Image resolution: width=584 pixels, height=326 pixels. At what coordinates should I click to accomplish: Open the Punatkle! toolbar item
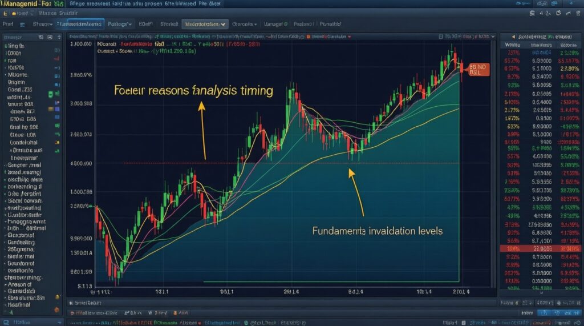click(330, 24)
